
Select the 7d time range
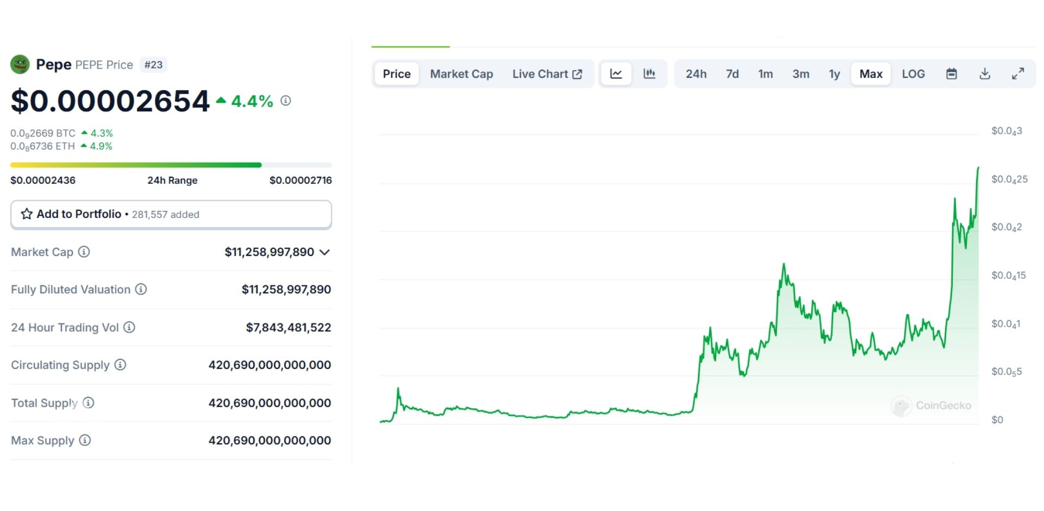coord(732,74)
